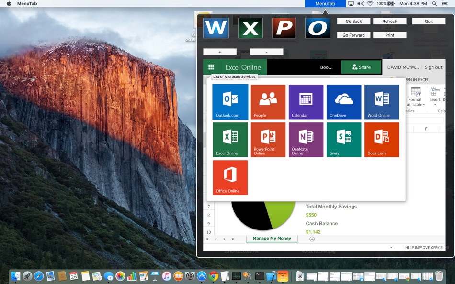Open the Excel shortcut icon in MenuTab

point(250,28)
